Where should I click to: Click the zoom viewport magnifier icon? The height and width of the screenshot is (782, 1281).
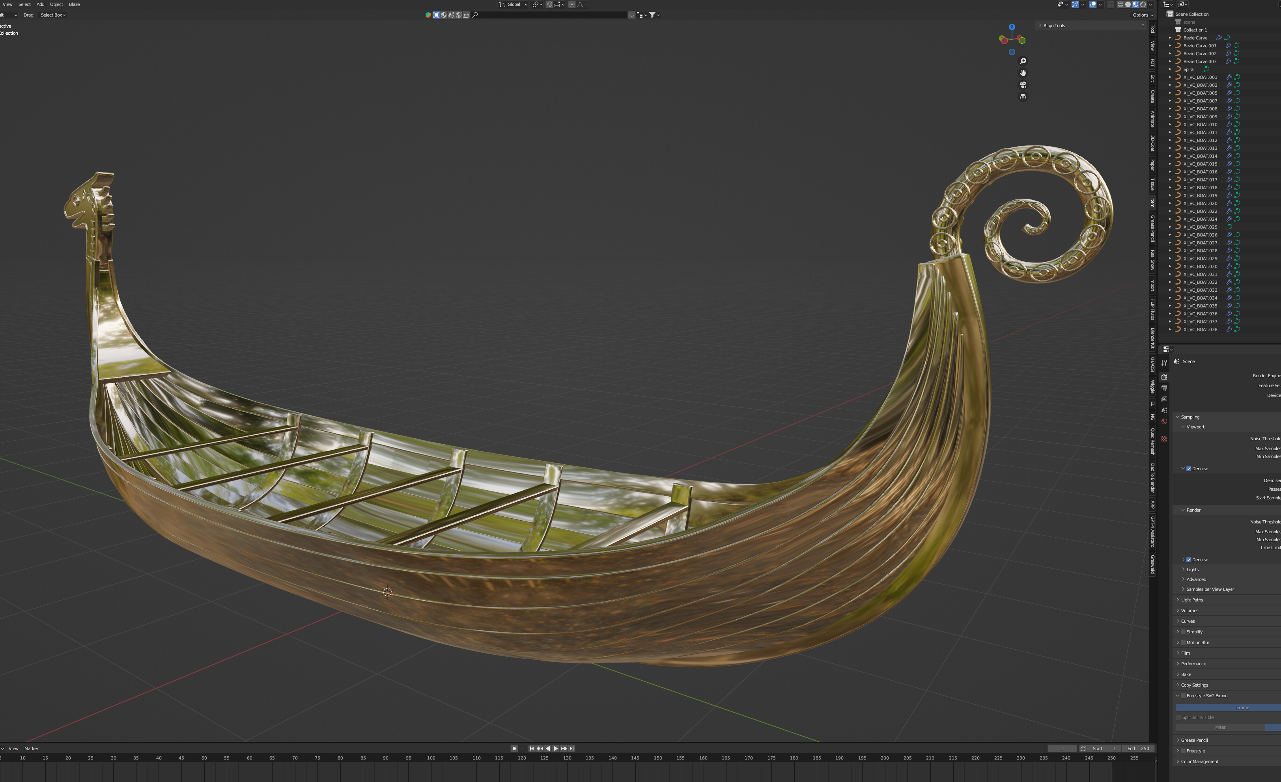pyautogui.click(x=1023, y=61)
